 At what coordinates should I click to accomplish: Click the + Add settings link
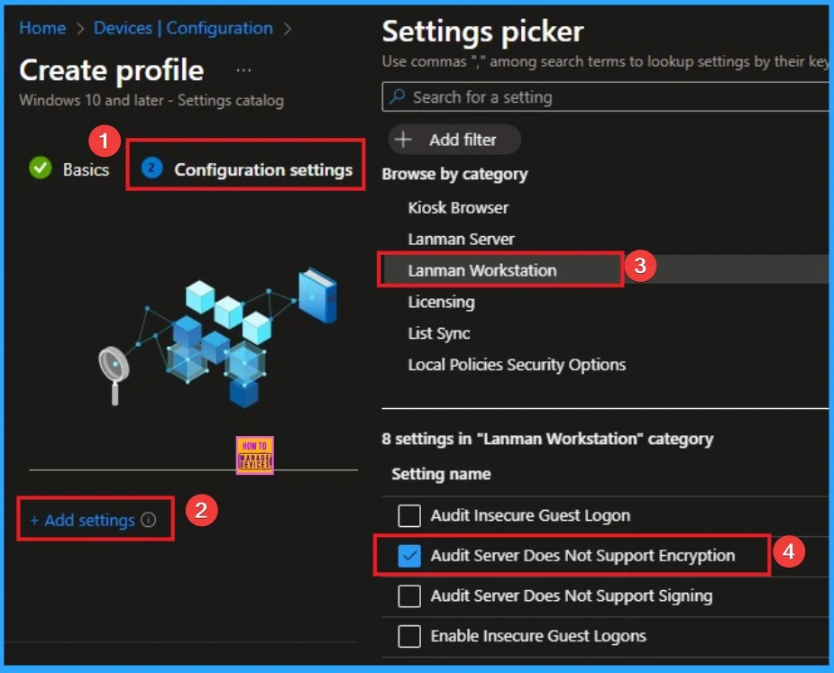pyautogui.click(x=82, y=520)
